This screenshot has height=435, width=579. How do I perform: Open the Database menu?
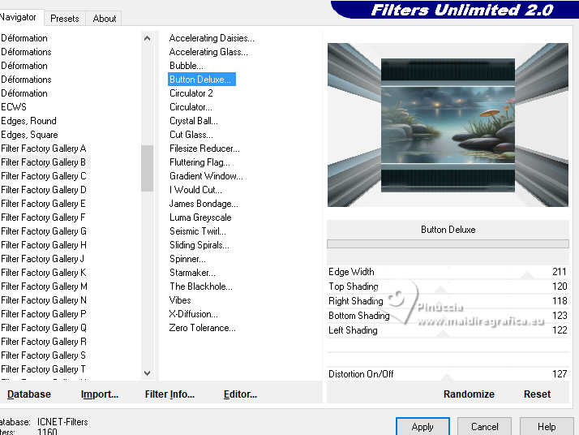(x=29, y=394)
